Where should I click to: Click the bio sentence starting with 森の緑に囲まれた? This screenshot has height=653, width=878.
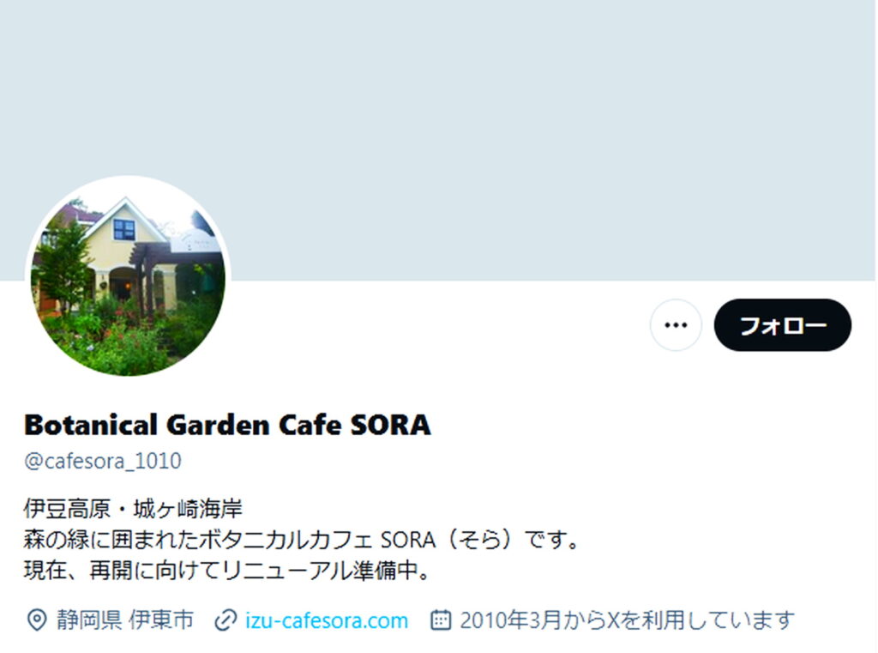click(301, 539)
